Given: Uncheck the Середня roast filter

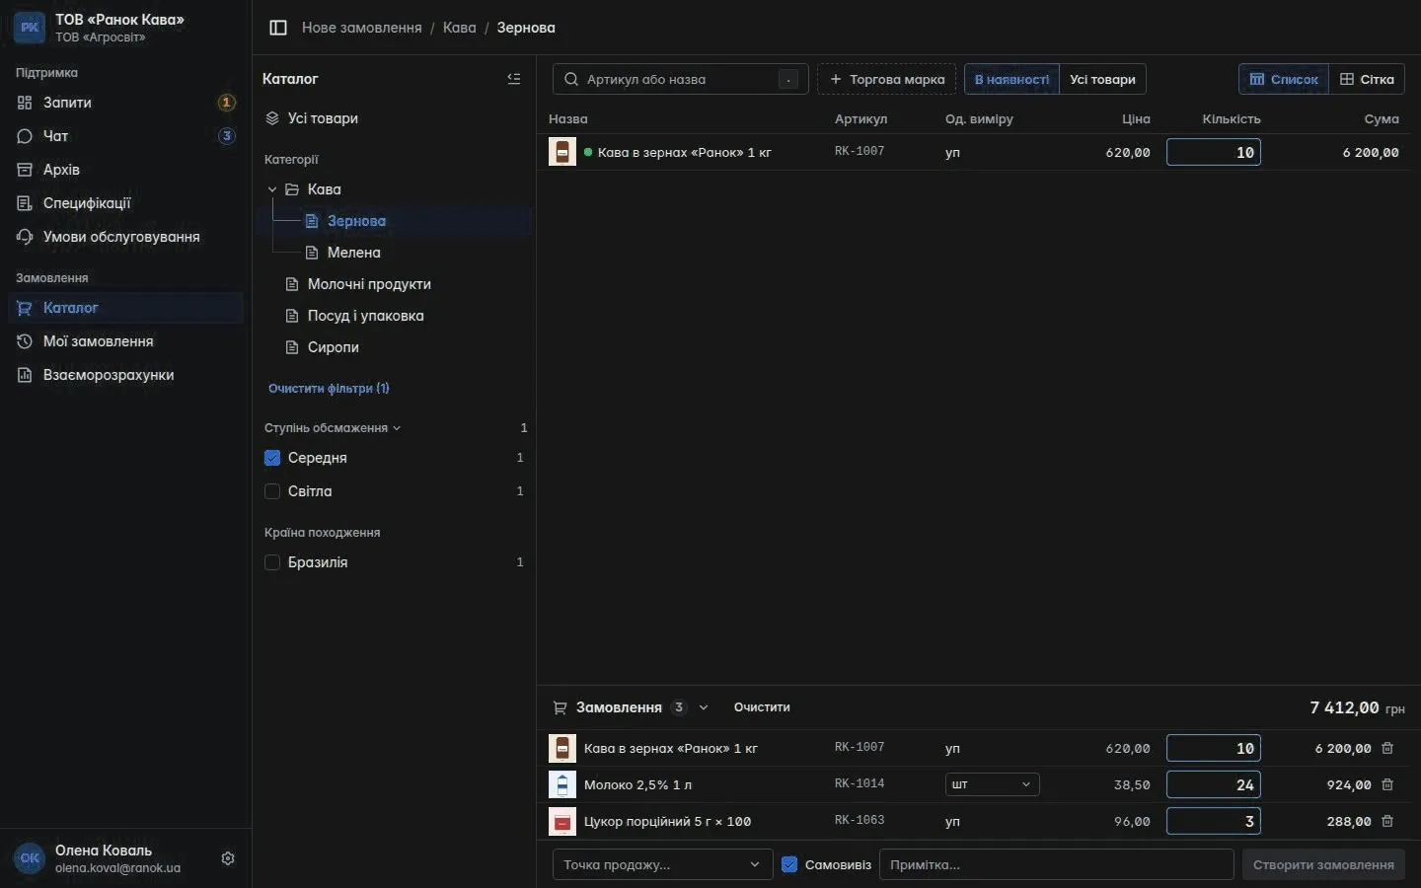Looking at the screenshot, I should pos(272,458).
